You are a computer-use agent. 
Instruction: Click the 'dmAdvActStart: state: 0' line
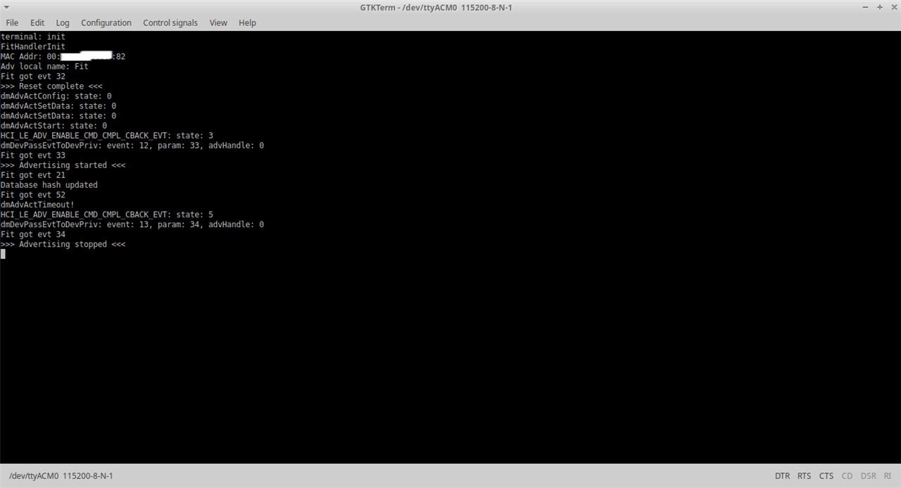53,126
